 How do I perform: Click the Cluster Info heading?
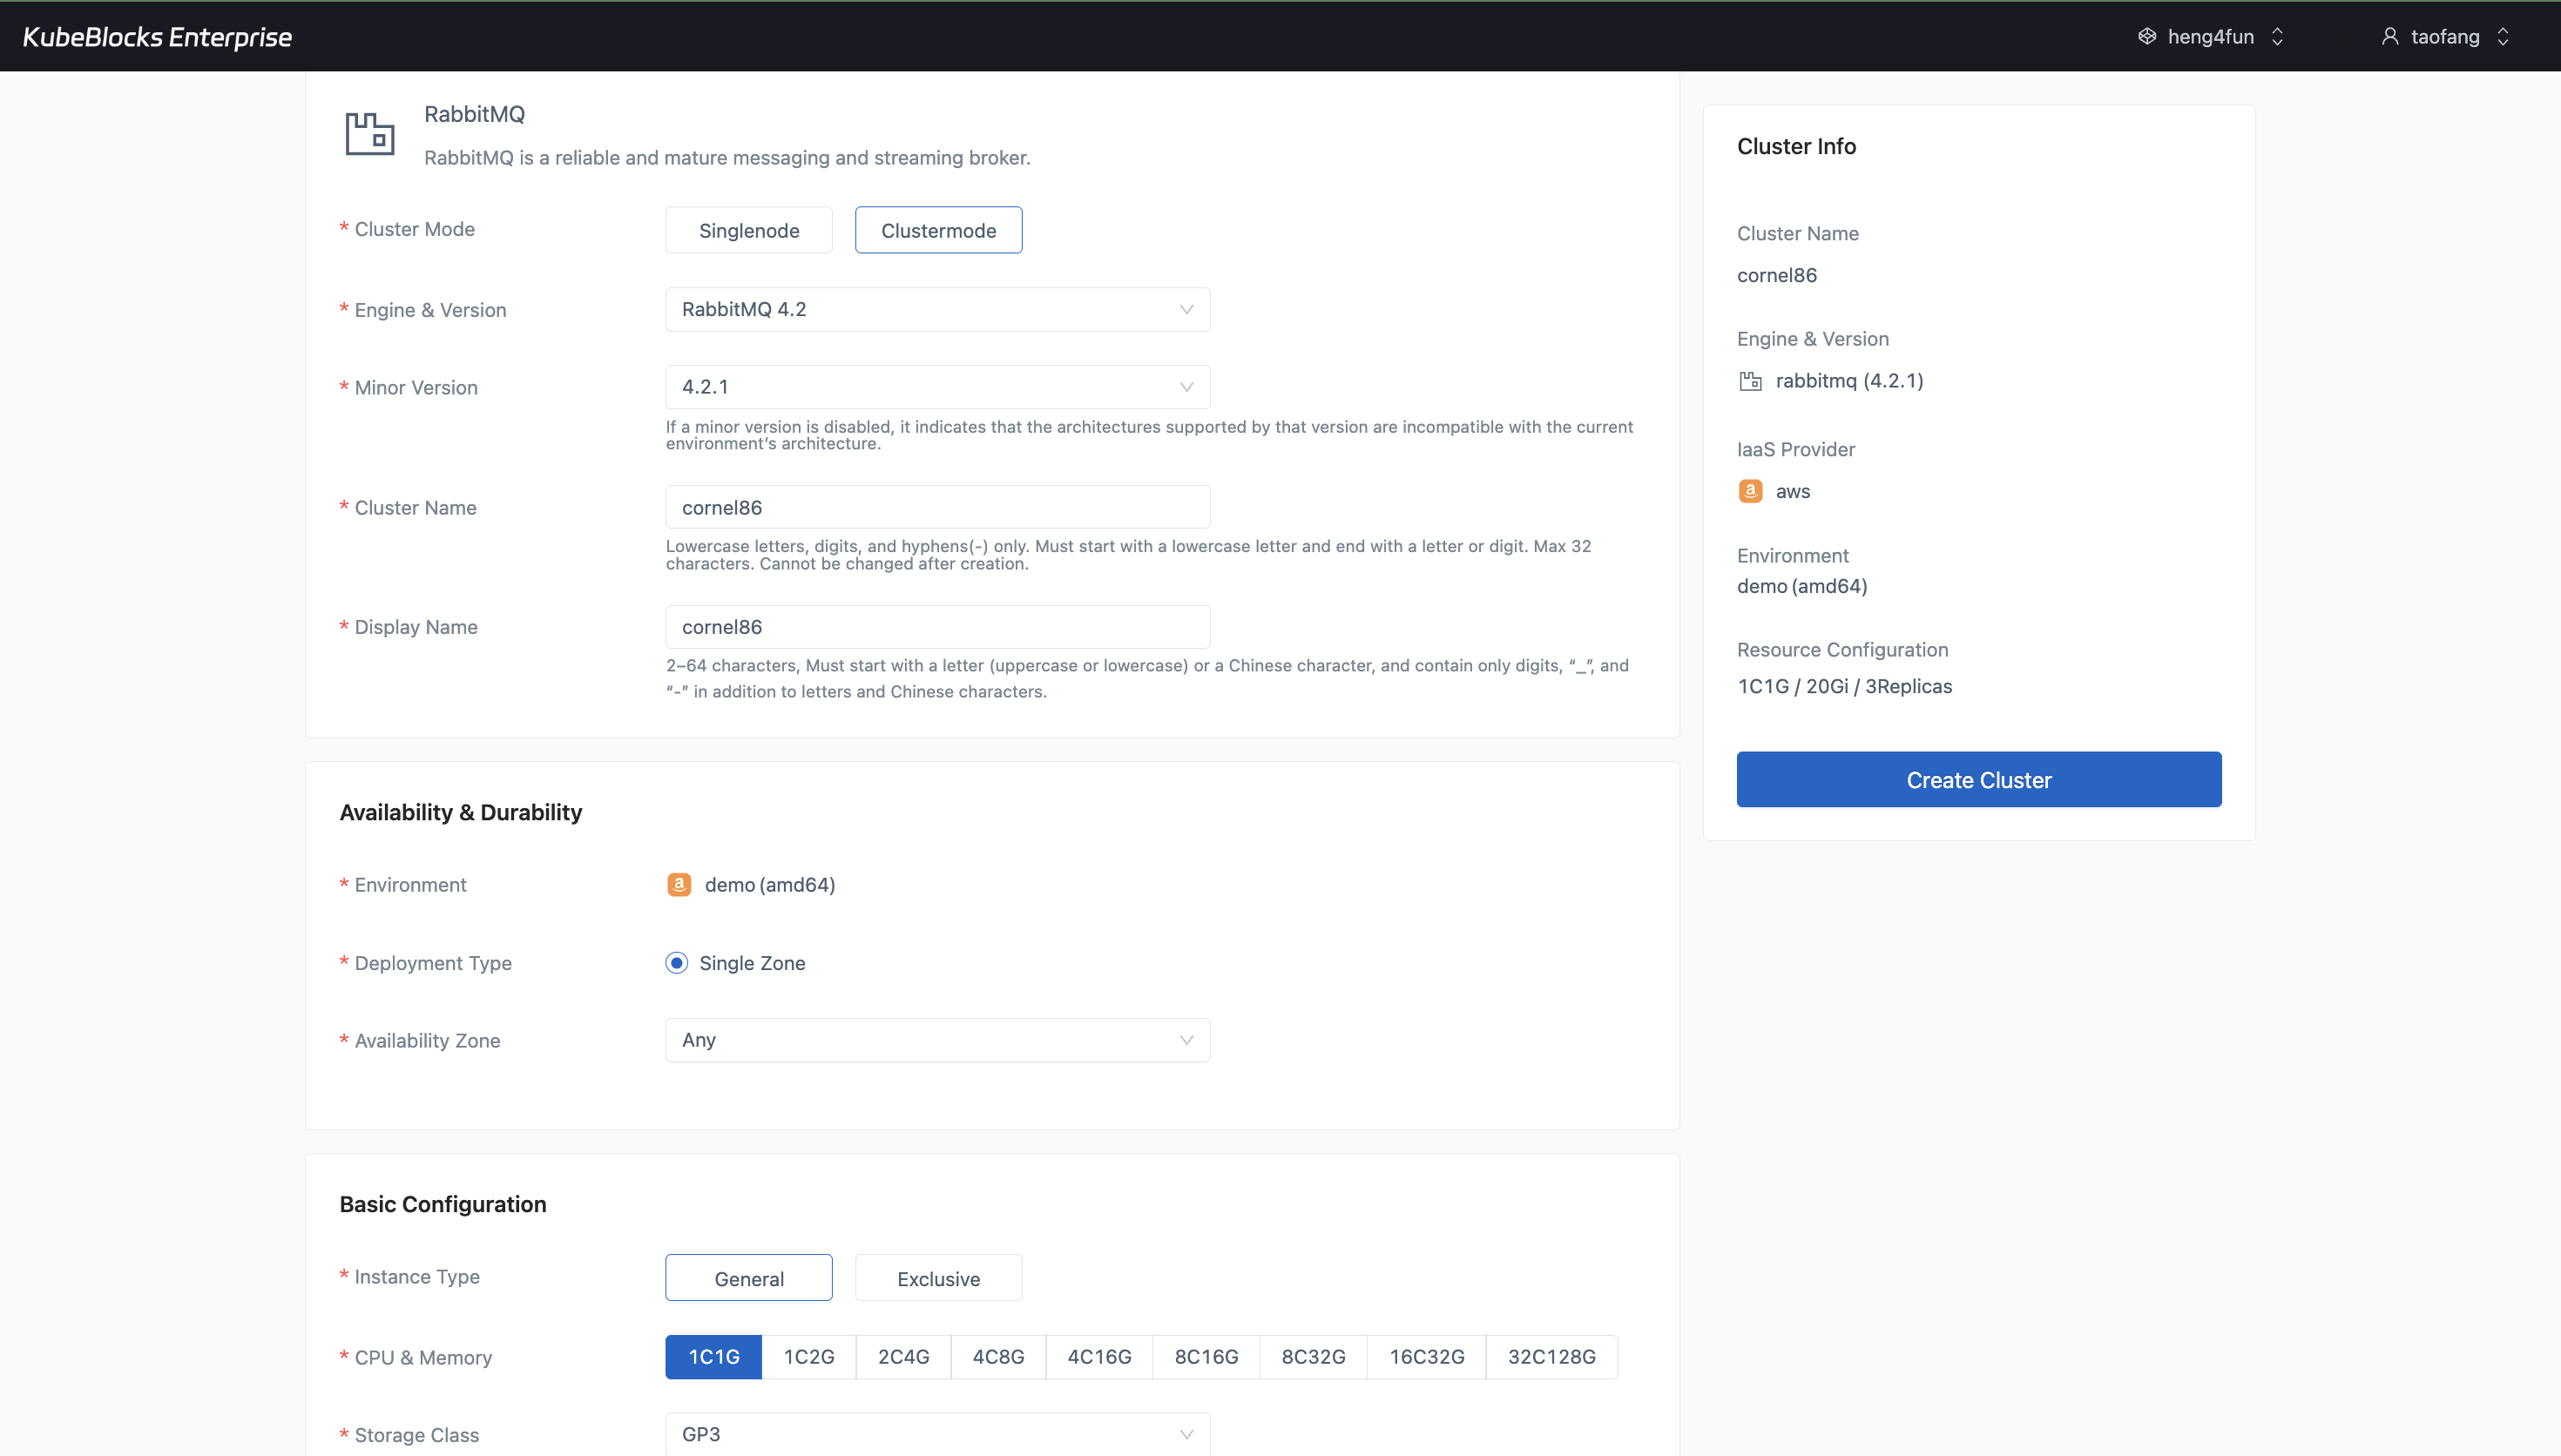point(1797,146)
